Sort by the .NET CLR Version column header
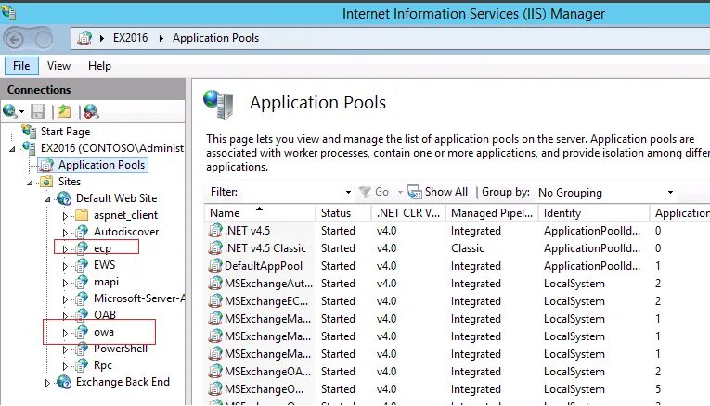This screenshot has height=406, width=710. pos(408,213)
